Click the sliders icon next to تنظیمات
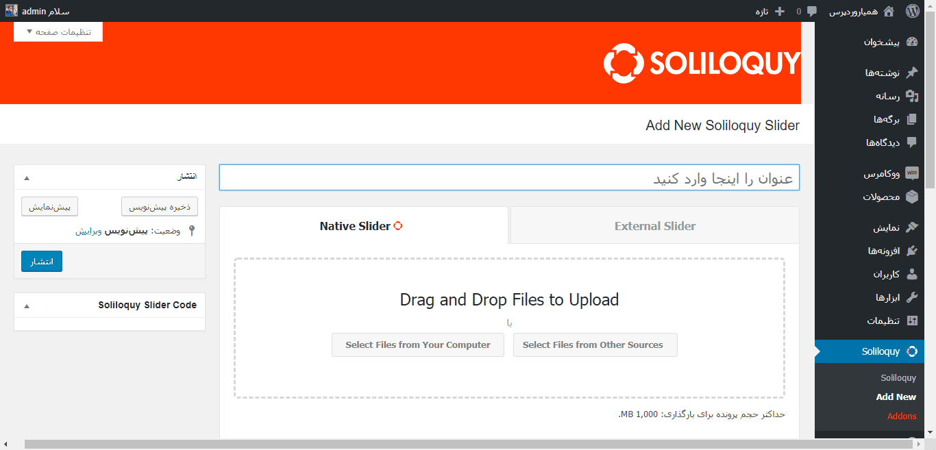Image resolution: width=936 pixels, height=450 pixels. pos(911,321)
